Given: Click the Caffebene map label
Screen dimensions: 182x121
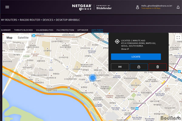Looking at the screenshot, I should [109, 96].
